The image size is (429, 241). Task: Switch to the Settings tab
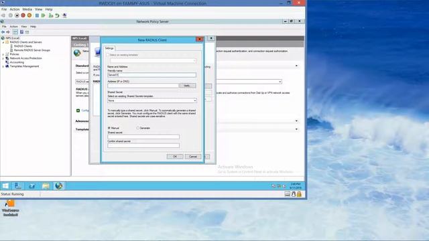109,48
